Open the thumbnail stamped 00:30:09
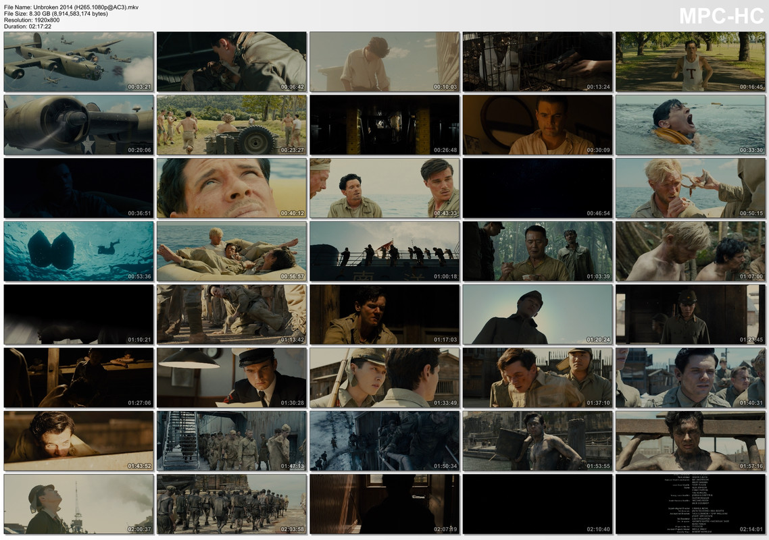 click(x=537, y=125)
